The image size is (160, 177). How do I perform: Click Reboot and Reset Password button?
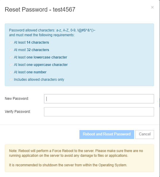[107, 135]
